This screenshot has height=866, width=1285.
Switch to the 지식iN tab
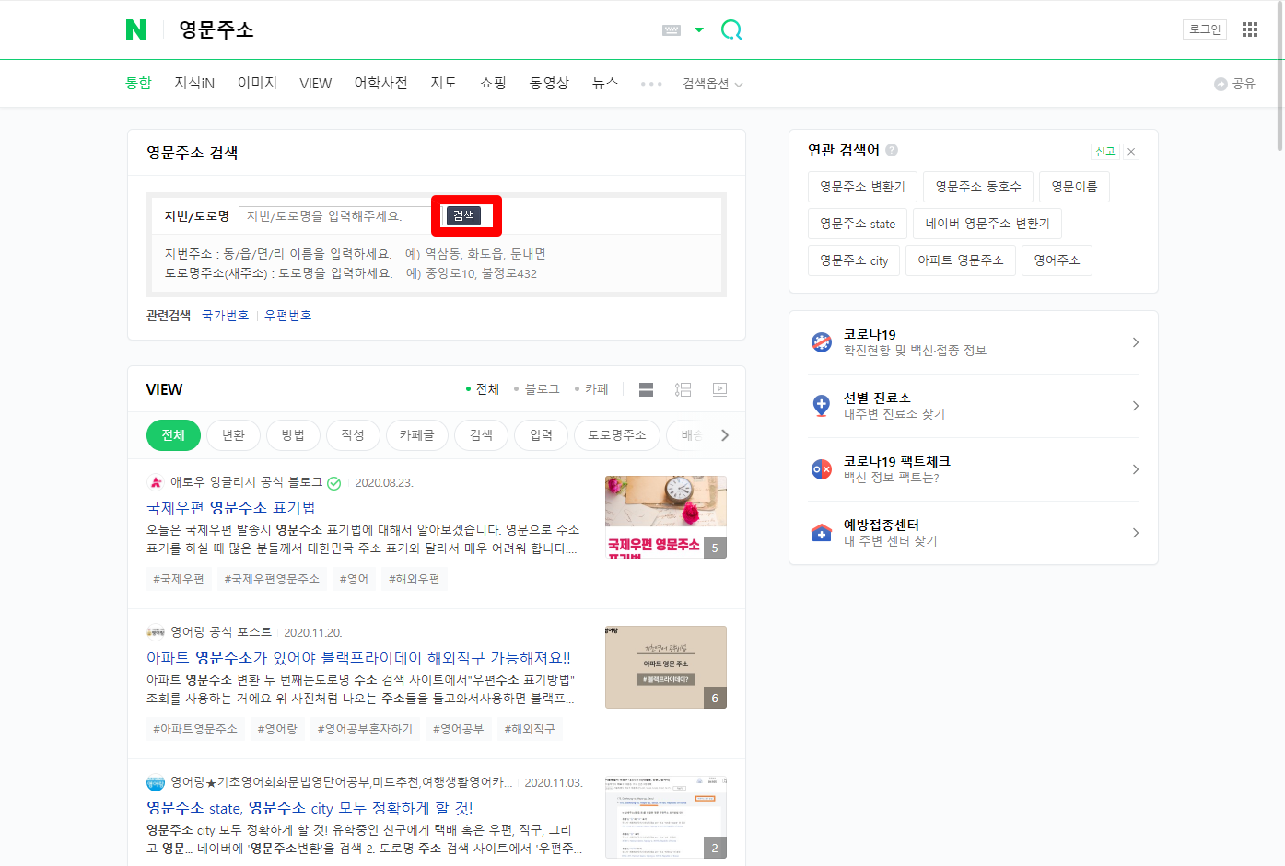coord(194,83)
